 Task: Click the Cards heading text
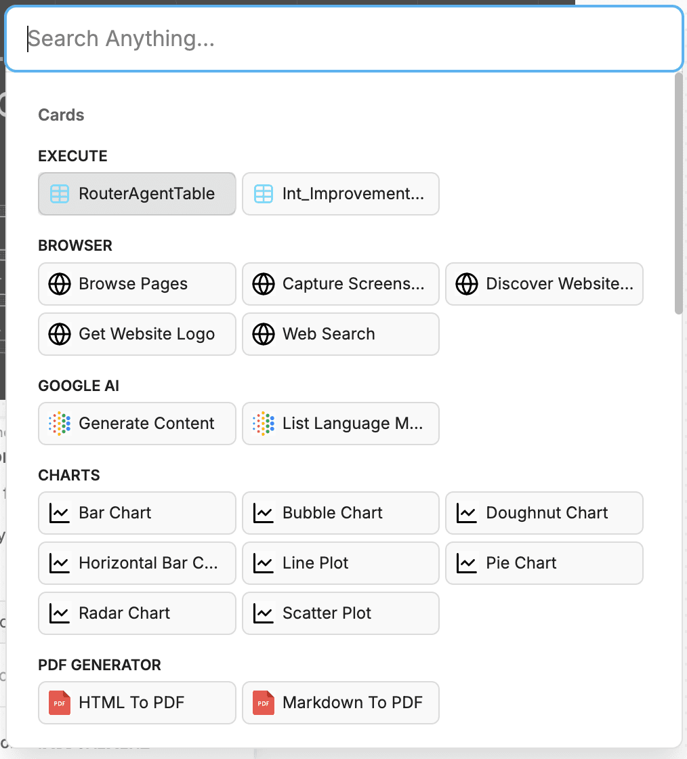point(61,115)
